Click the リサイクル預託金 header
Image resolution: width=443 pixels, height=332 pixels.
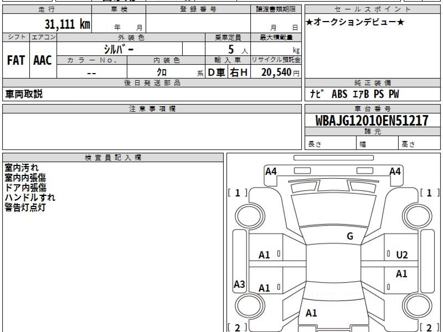pyautogui.click(x=276, y=60)
